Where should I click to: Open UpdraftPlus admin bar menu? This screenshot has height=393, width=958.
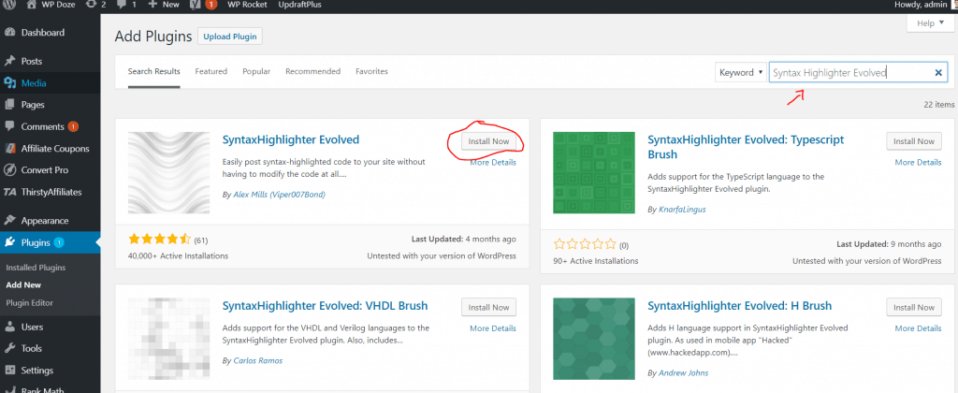click(299, 5)
